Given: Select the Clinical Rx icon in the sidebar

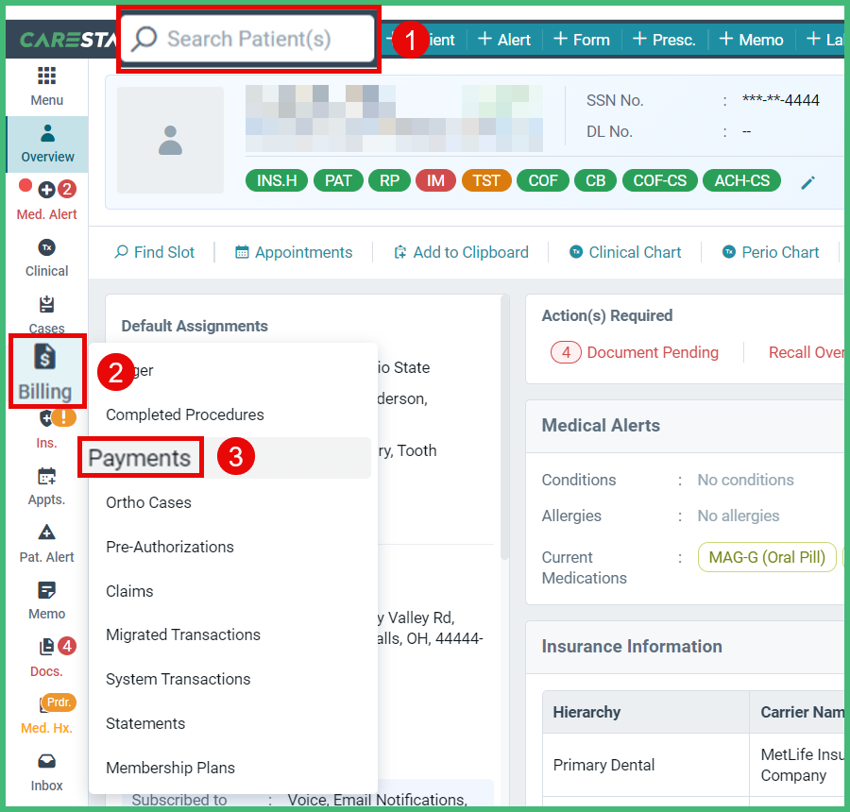Looking at the screenshot, I should (x=46, y=257).
